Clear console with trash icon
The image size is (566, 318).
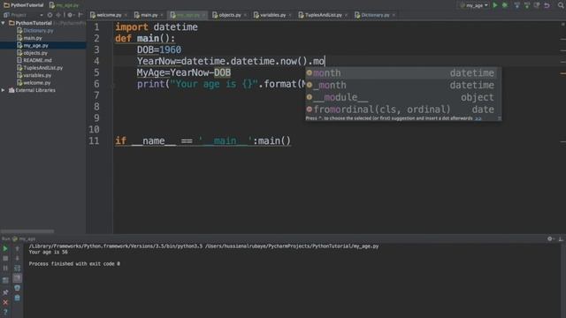pyautogui.click(x=17, y=298)
